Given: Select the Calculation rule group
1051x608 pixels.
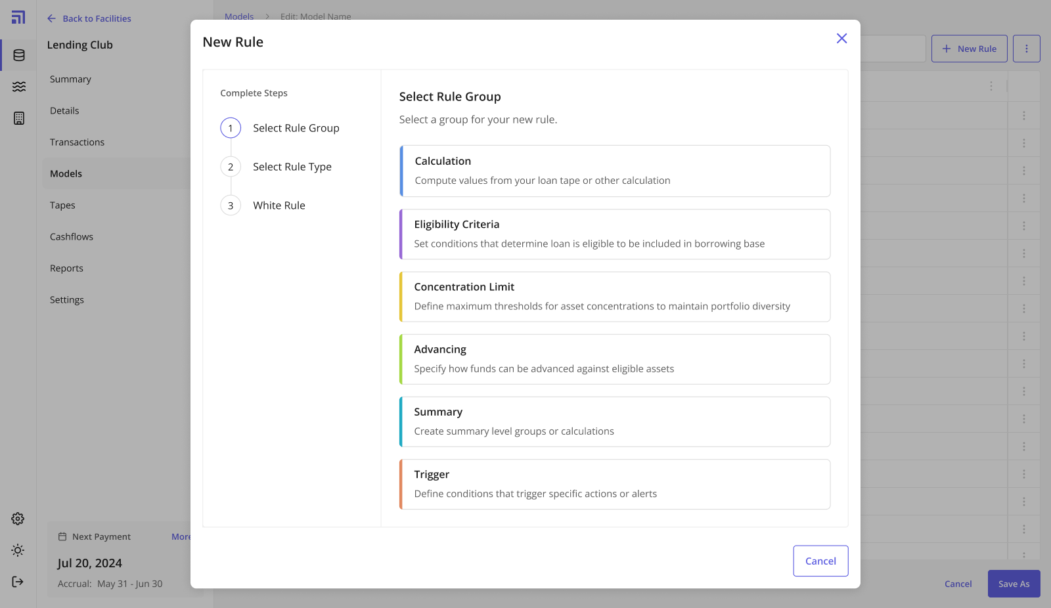Looking at the screenshot, I should [615, 171].
